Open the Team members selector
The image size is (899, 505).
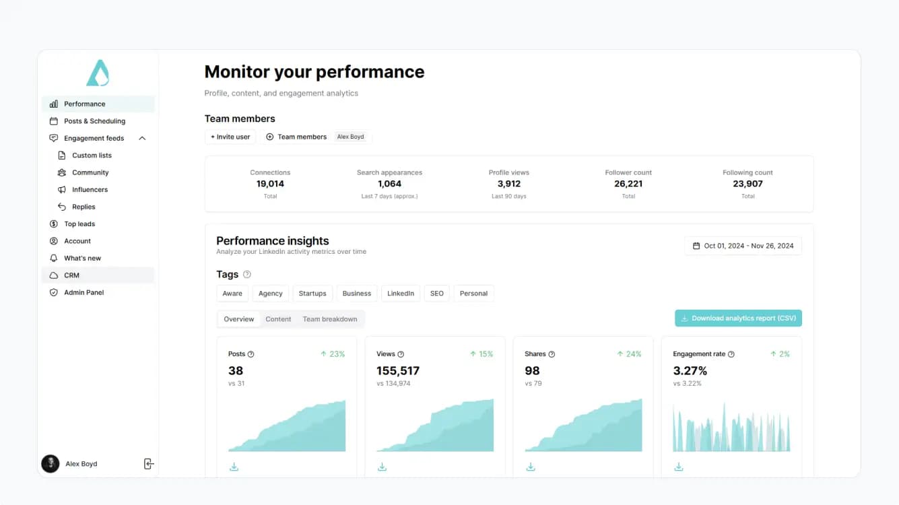(296, 137)
